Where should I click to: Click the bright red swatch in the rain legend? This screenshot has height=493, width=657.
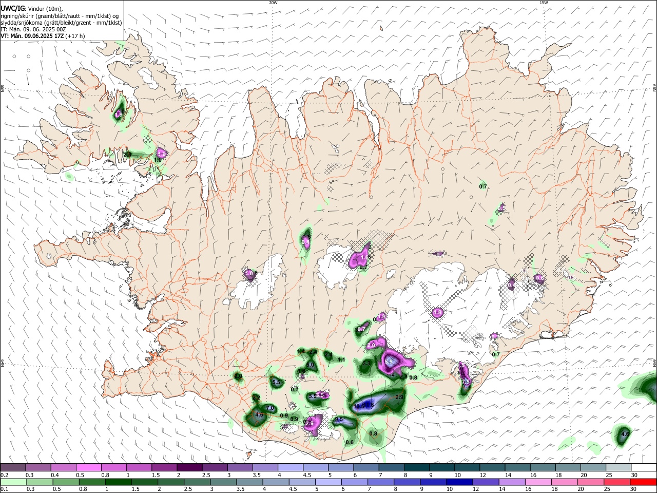(643, 482)
